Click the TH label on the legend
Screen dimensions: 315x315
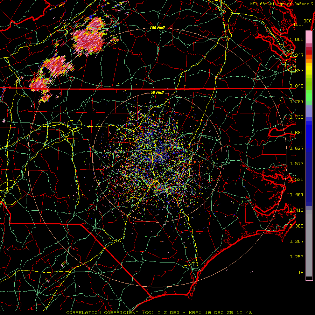click(x=301, y=273)
